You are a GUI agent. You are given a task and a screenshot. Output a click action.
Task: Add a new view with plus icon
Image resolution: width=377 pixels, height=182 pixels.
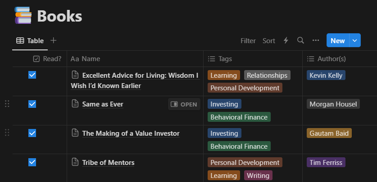[x=54, y=40]
